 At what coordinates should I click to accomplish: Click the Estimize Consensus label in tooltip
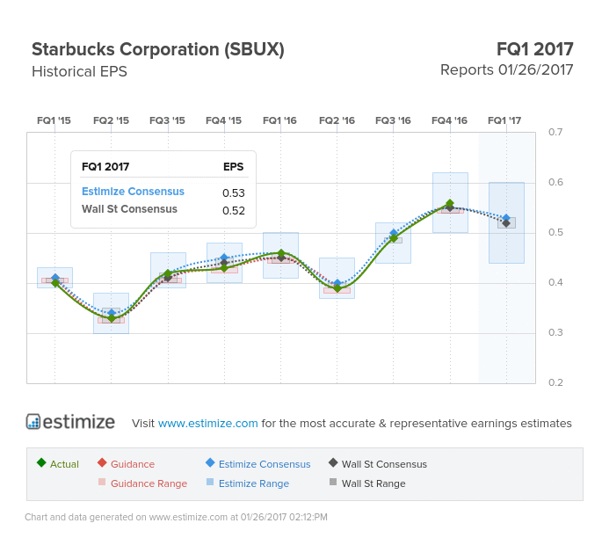133,192
